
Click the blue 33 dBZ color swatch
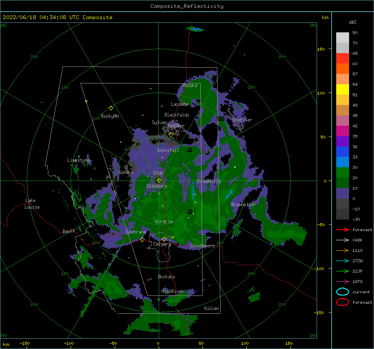(x=342, y=152)
